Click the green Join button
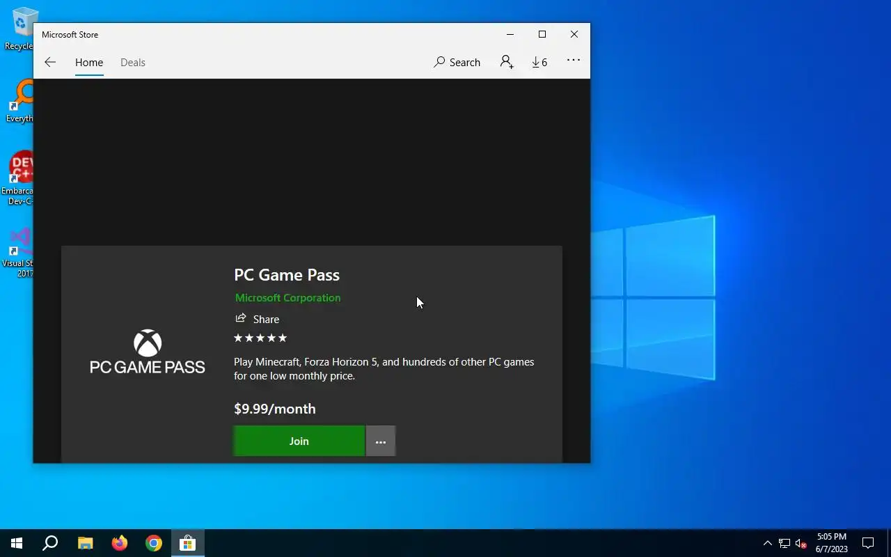 point(299,441)
